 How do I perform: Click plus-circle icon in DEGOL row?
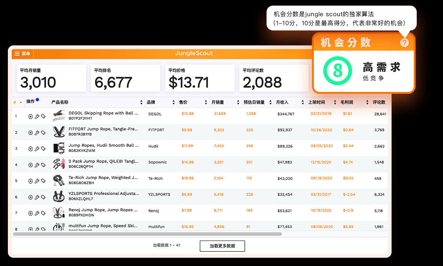pyautogui.click(x=30, y=116)
